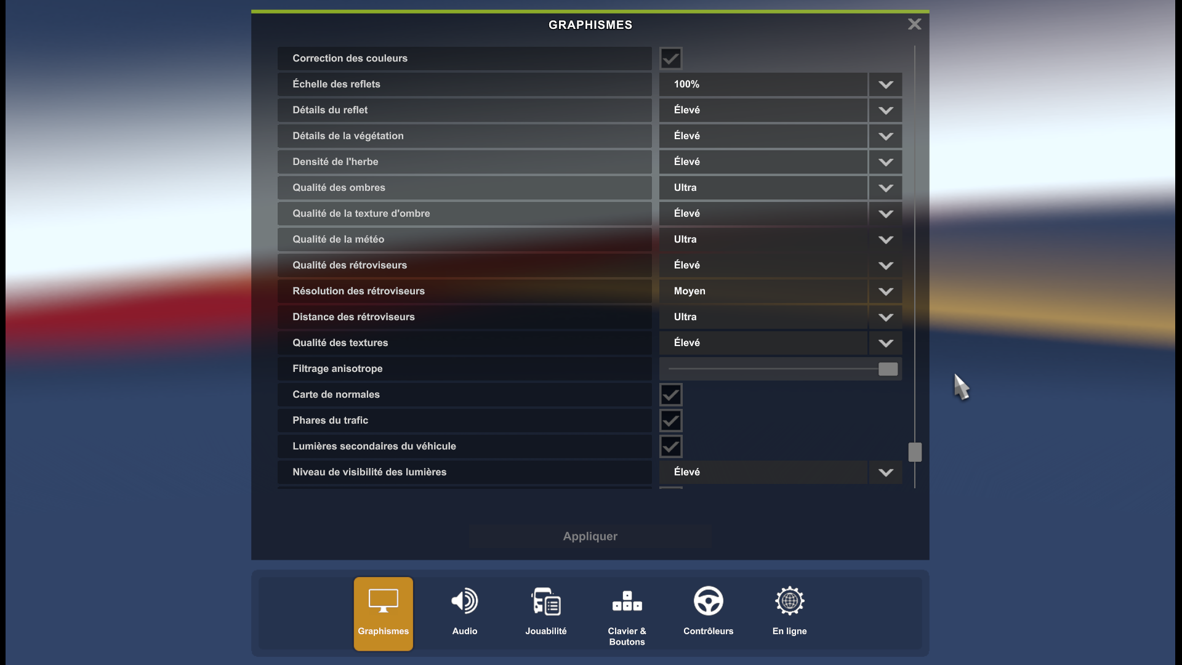Viewport: 1182px width, 665px height.
Task: Expand the Qualité des ombres dropdown arrow
Action: [885, 188]
